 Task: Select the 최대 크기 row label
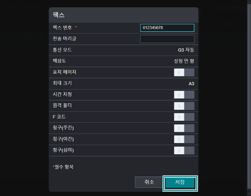pyautogui.click(x=62, y=83)
